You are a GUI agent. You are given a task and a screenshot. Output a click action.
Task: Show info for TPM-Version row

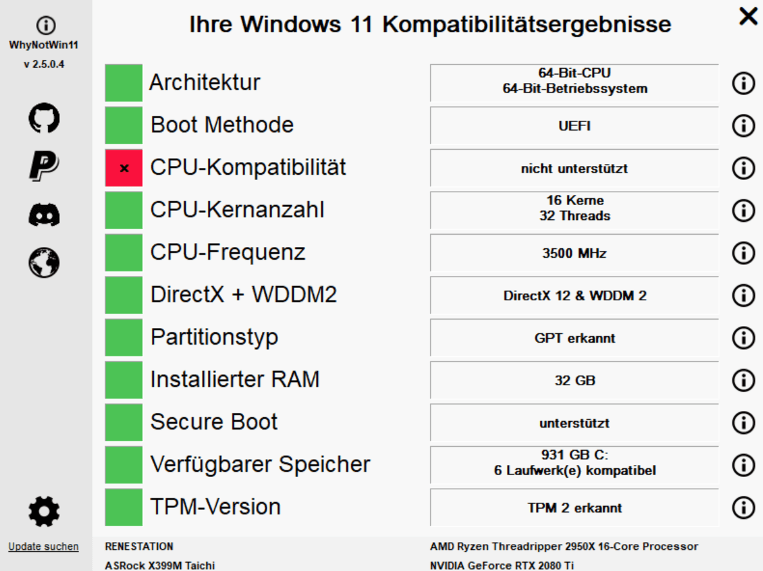click(744, 508)
